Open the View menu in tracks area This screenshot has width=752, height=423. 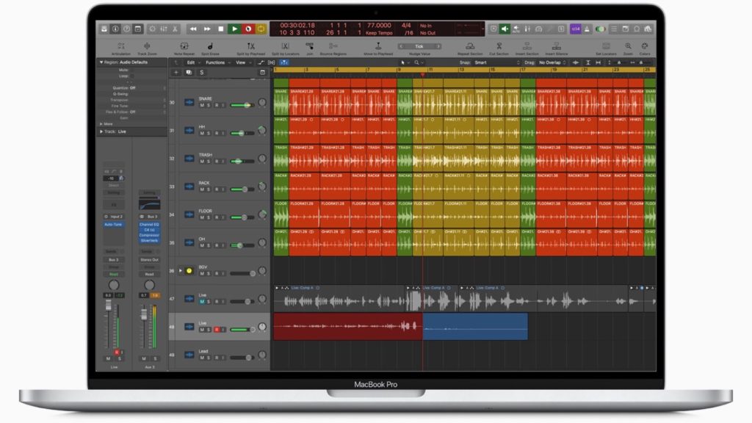(x=242, y=62)
